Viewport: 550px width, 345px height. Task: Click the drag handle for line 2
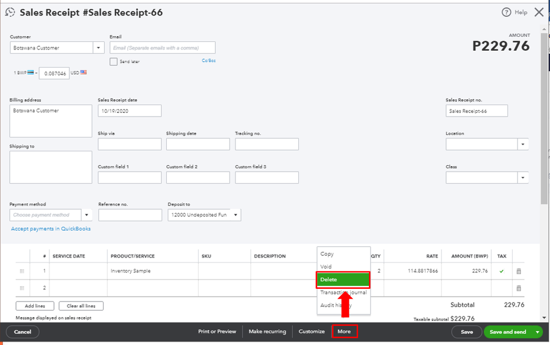23,288
